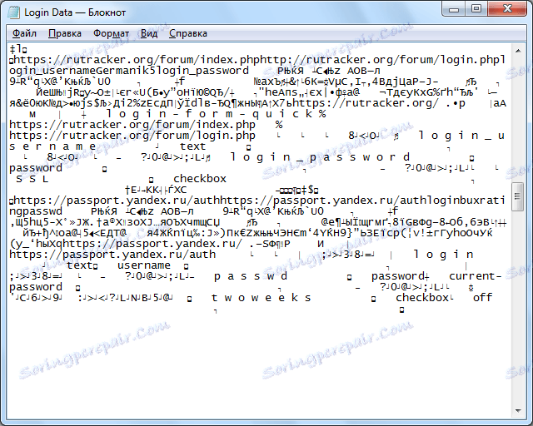Open the Формат menu

tap(111, 33)
